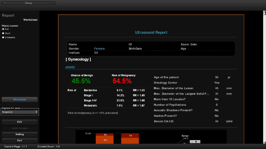Open the Snapshot capture dropdown

20,112
